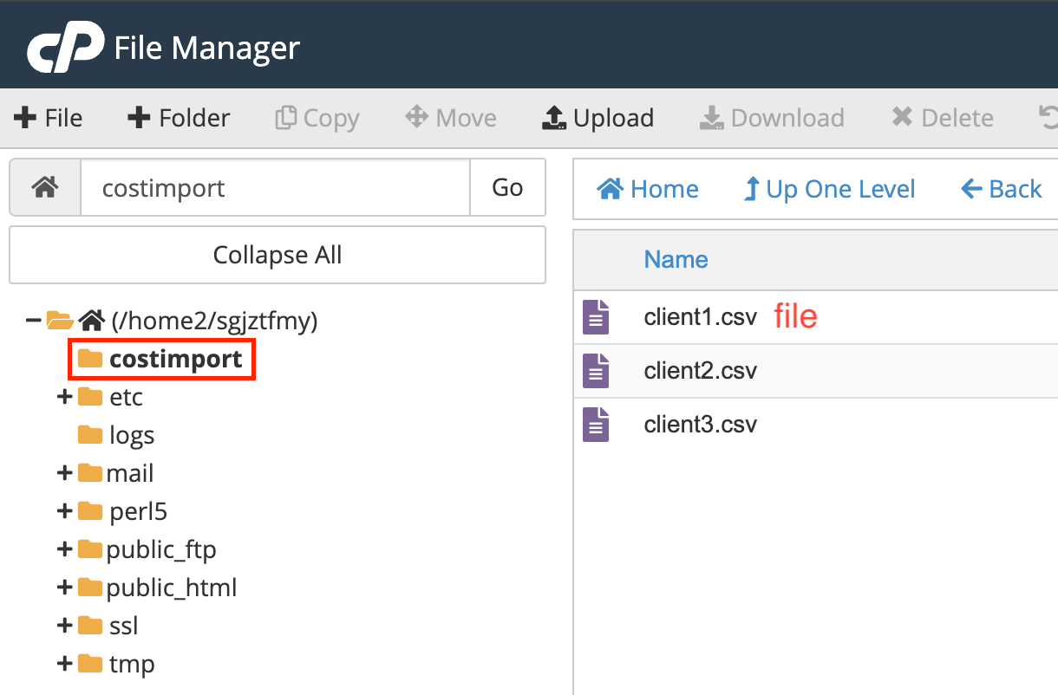Collapse the /home2/sgjztfmy root tree node
This screenshot has height=695, width=1058.
34,321
